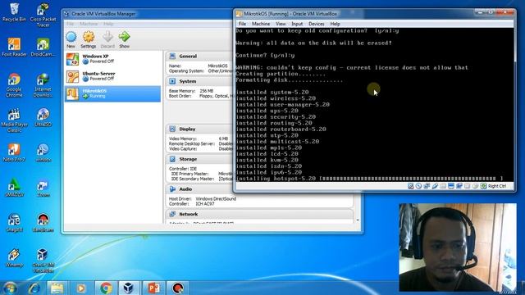The height and width of the screenshot is (295, 525).
Task: Open DroidCam desktop icon
Action: click(x=43, y=48)
